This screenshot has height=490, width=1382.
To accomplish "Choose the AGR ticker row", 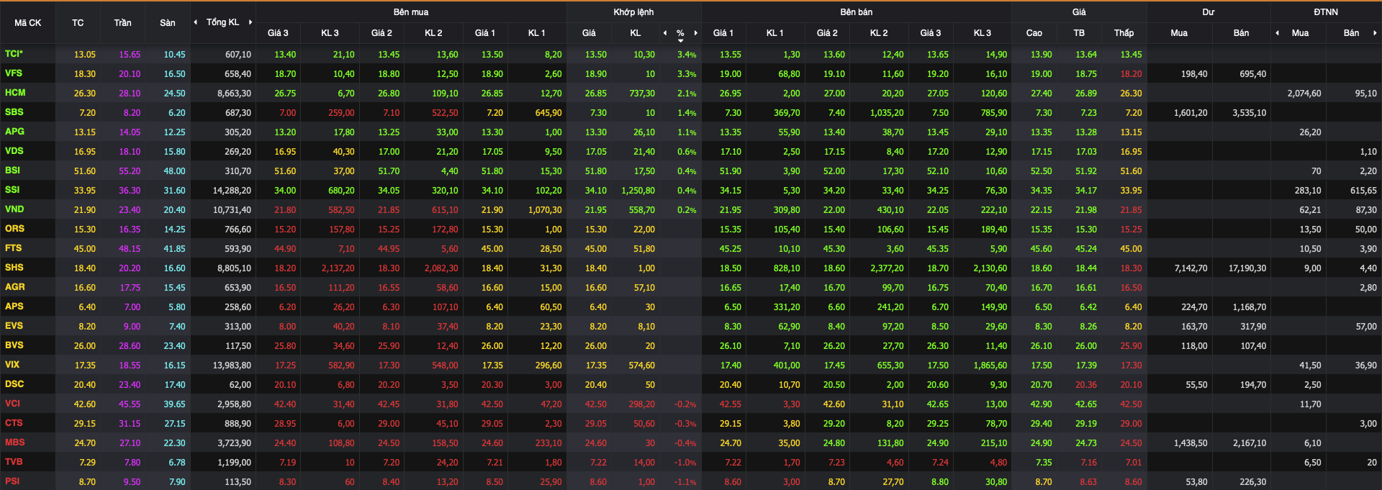I will pos(15,287).
